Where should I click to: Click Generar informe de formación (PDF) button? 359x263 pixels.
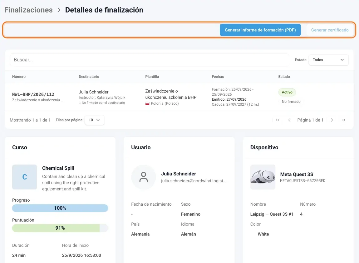(x=260, y=30)
